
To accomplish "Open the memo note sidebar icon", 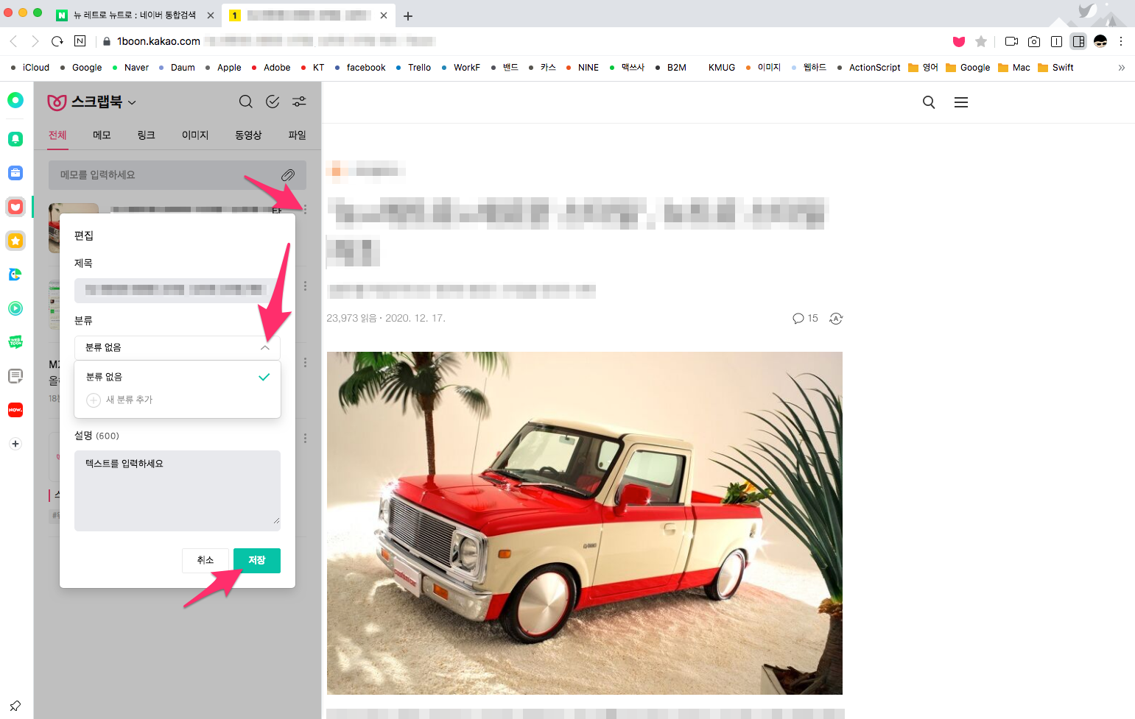I will 15,376.
